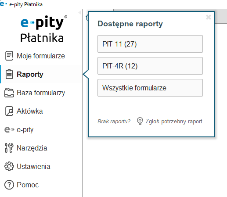Click the Moje formularze document icon

click(x=9, y=56)
